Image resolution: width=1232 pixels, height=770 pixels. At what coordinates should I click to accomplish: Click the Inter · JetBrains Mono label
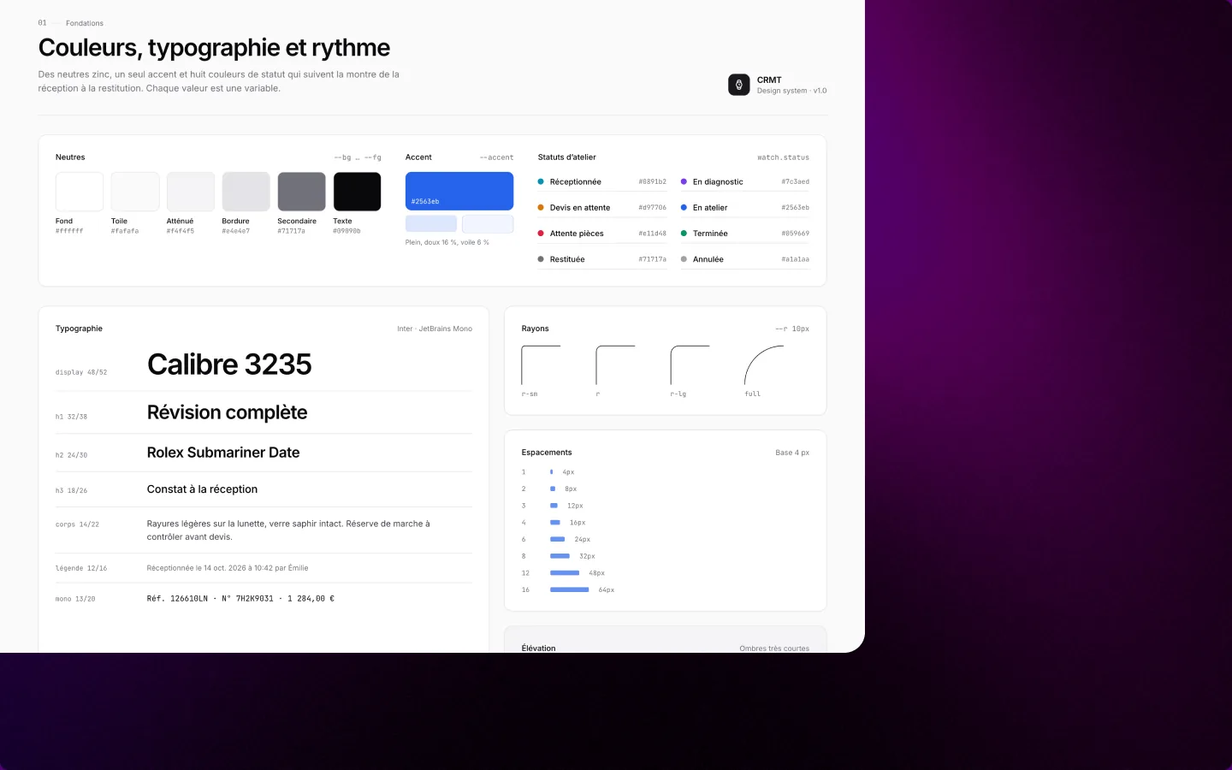(435, 329)
